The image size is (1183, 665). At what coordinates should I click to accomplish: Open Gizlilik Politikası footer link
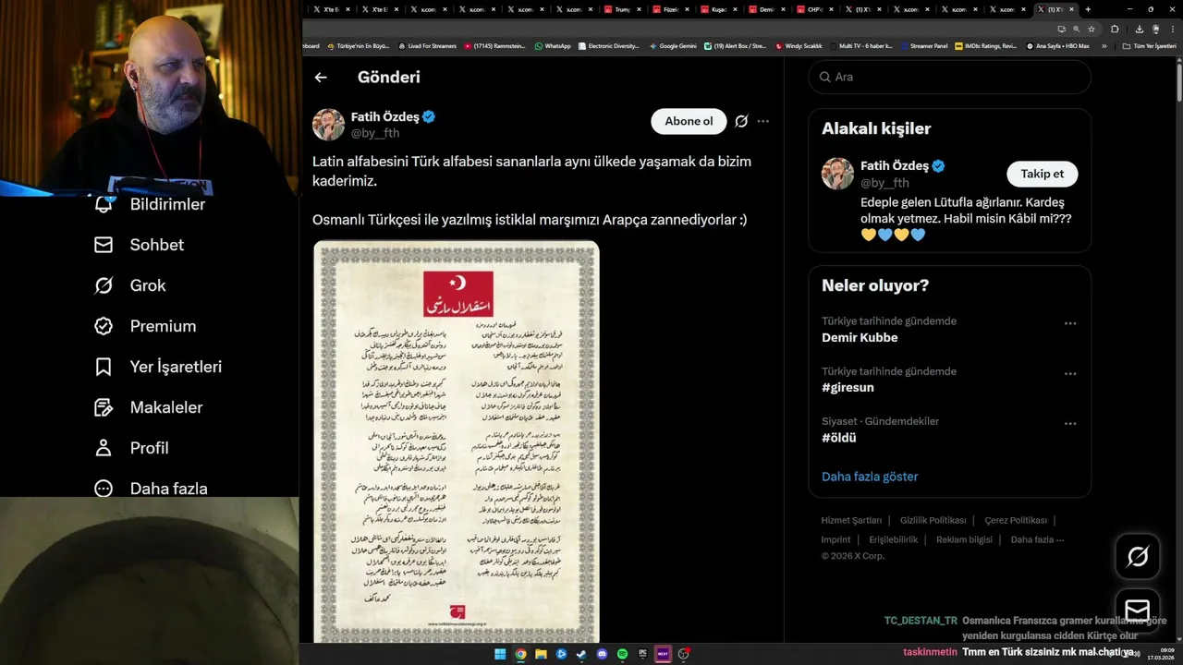tap(933, 520)
